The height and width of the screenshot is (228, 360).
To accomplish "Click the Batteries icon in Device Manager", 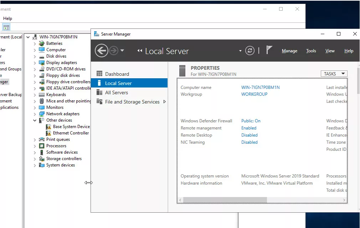I will pos(42,43).
